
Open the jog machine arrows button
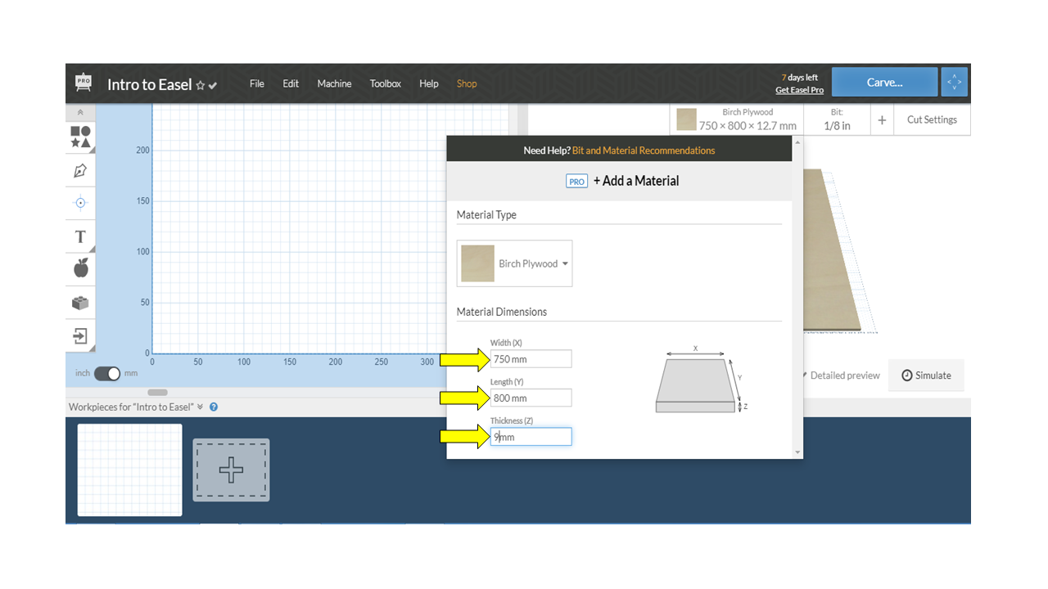tap(955, 82)
